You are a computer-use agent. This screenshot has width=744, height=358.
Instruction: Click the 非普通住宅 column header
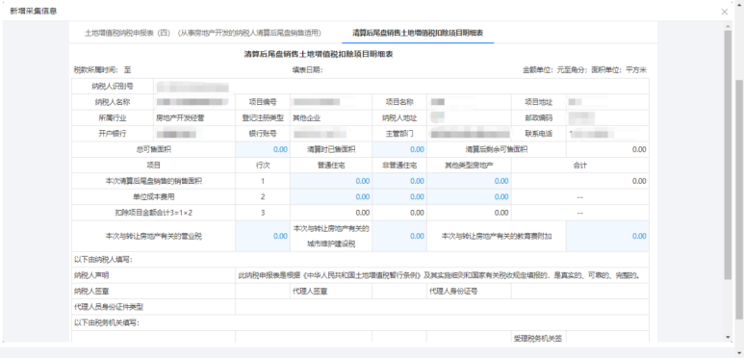tap(399, 166)
